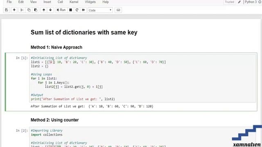Open the cell type dropdown showing Code
This screenshot has height=147, width=262.
100,10
